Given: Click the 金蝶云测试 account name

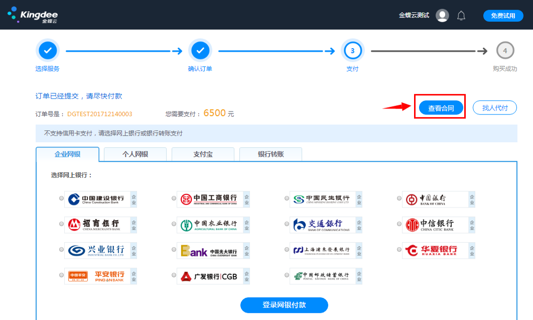Looking at the screenshot, I should click(414, 15).
